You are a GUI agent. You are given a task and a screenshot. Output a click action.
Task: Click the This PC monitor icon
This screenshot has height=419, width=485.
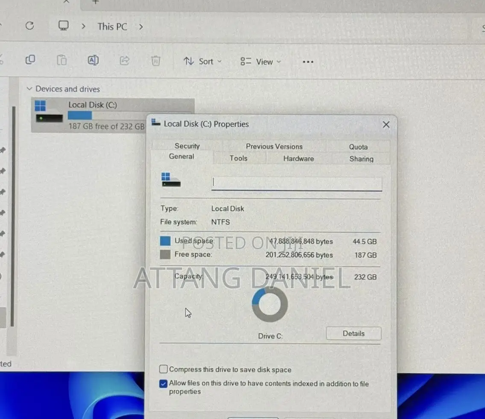click(64, 26)
